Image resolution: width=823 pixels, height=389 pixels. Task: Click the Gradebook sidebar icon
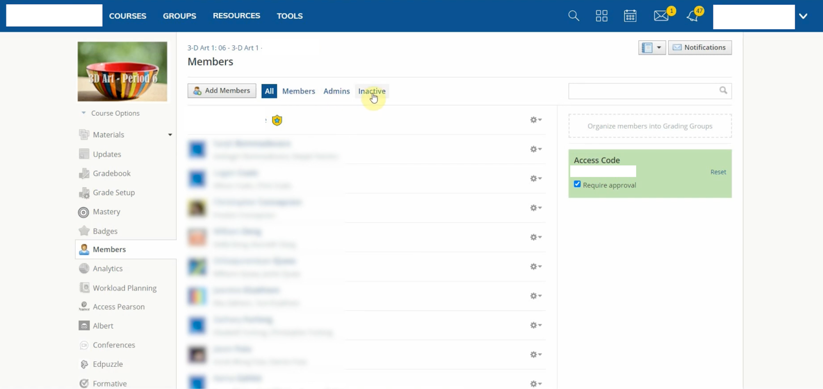point(84,174)
